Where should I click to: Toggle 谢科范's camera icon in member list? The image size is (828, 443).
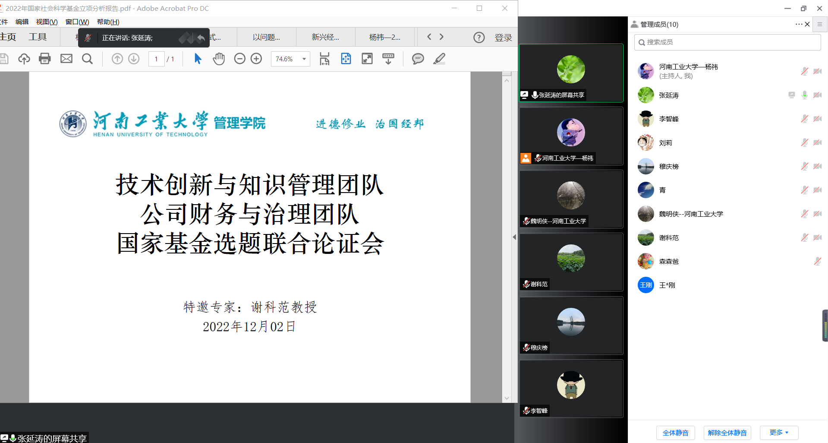pos(817,237)
